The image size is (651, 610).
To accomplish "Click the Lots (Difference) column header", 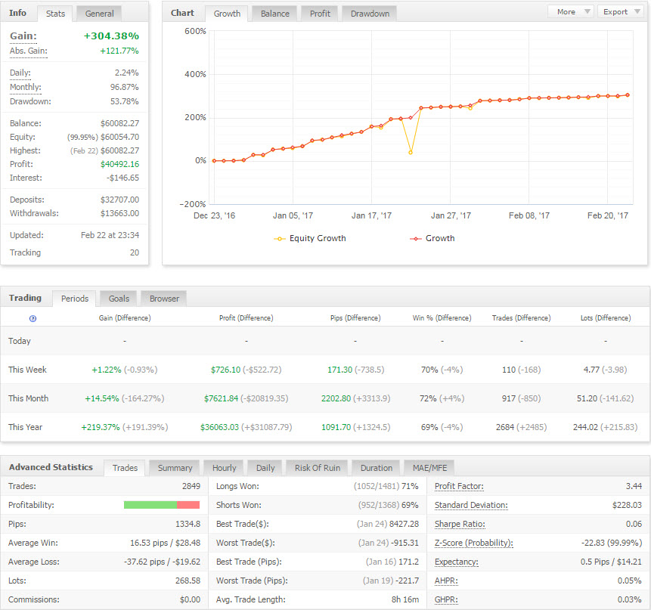I will (606, 318).
